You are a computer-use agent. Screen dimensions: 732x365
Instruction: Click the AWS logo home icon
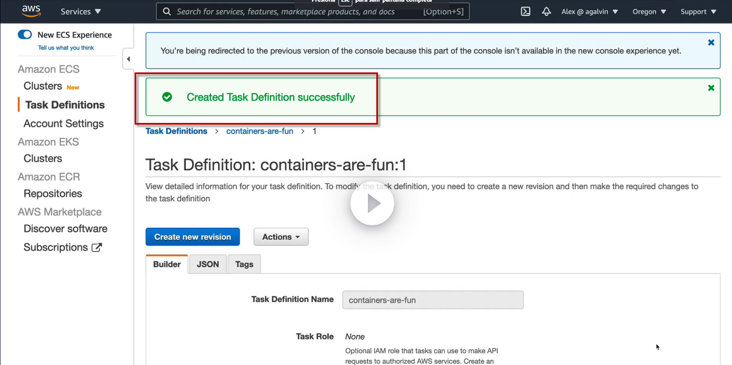tap(31, 11)
